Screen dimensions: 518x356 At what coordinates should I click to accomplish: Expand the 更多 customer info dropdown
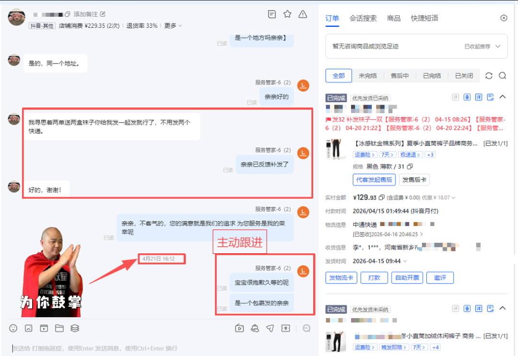click(173, 25)
